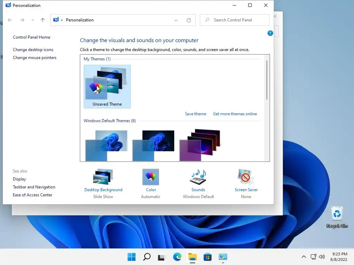This screenshot has height=265, width=354.
Task: Open Task View on the taskbar
Action: 161,257
